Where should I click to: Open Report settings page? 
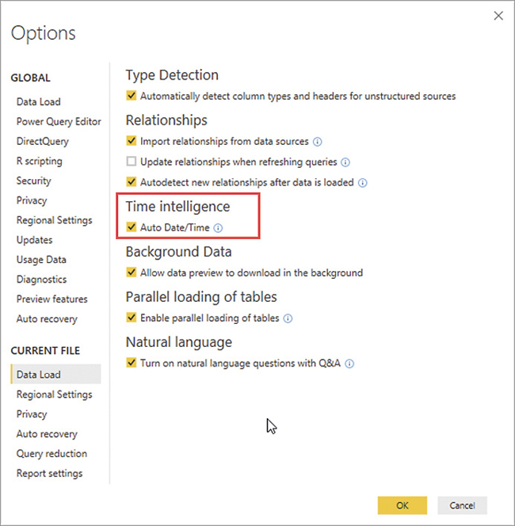tap(50, 474)
